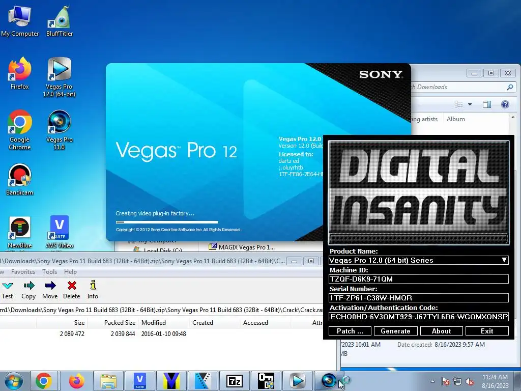Open Firefox desktop shortcut
The image size is (521, 391).
coord(20,74)
